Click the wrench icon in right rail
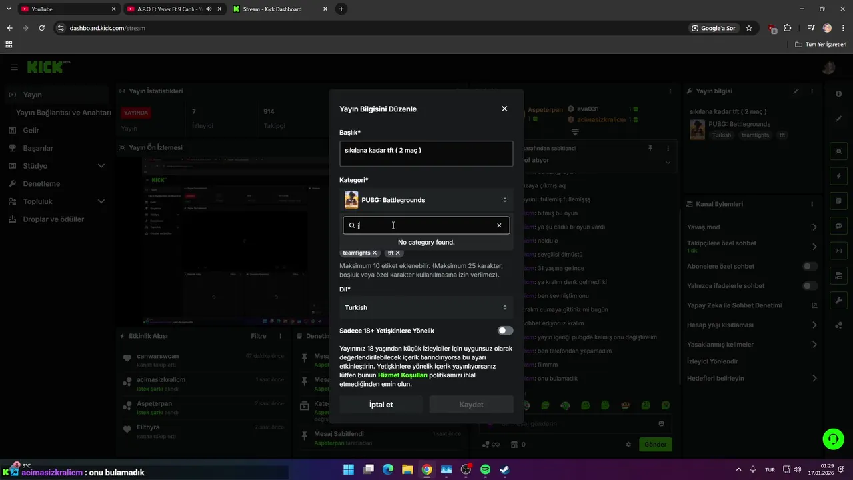 tap(839, 301)
